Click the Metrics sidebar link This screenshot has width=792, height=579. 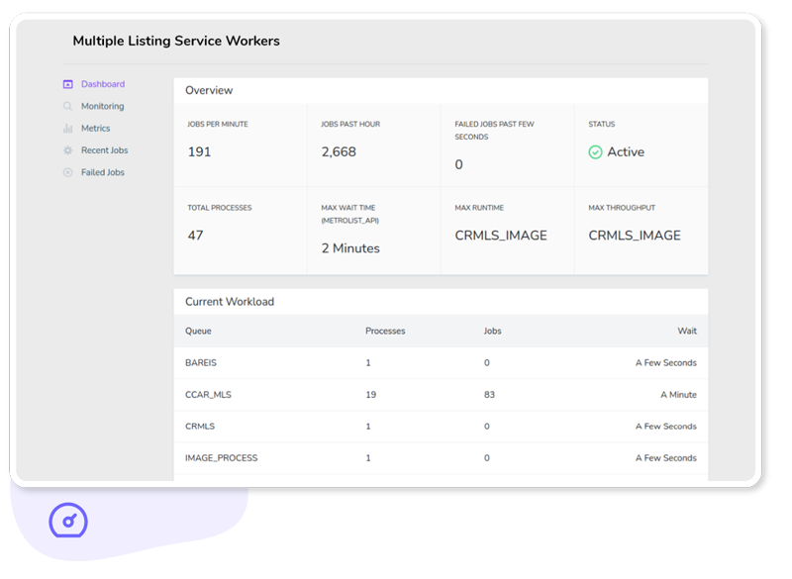[x=98, y=128]
